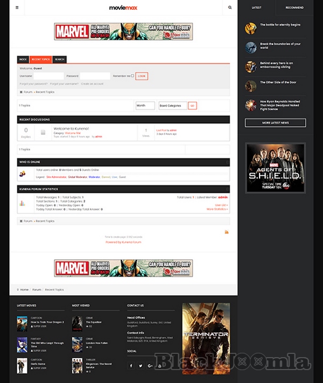Expand the Board Categories dropdown
323x383 pixels.
pyautogui.click(x=173, y=106)
